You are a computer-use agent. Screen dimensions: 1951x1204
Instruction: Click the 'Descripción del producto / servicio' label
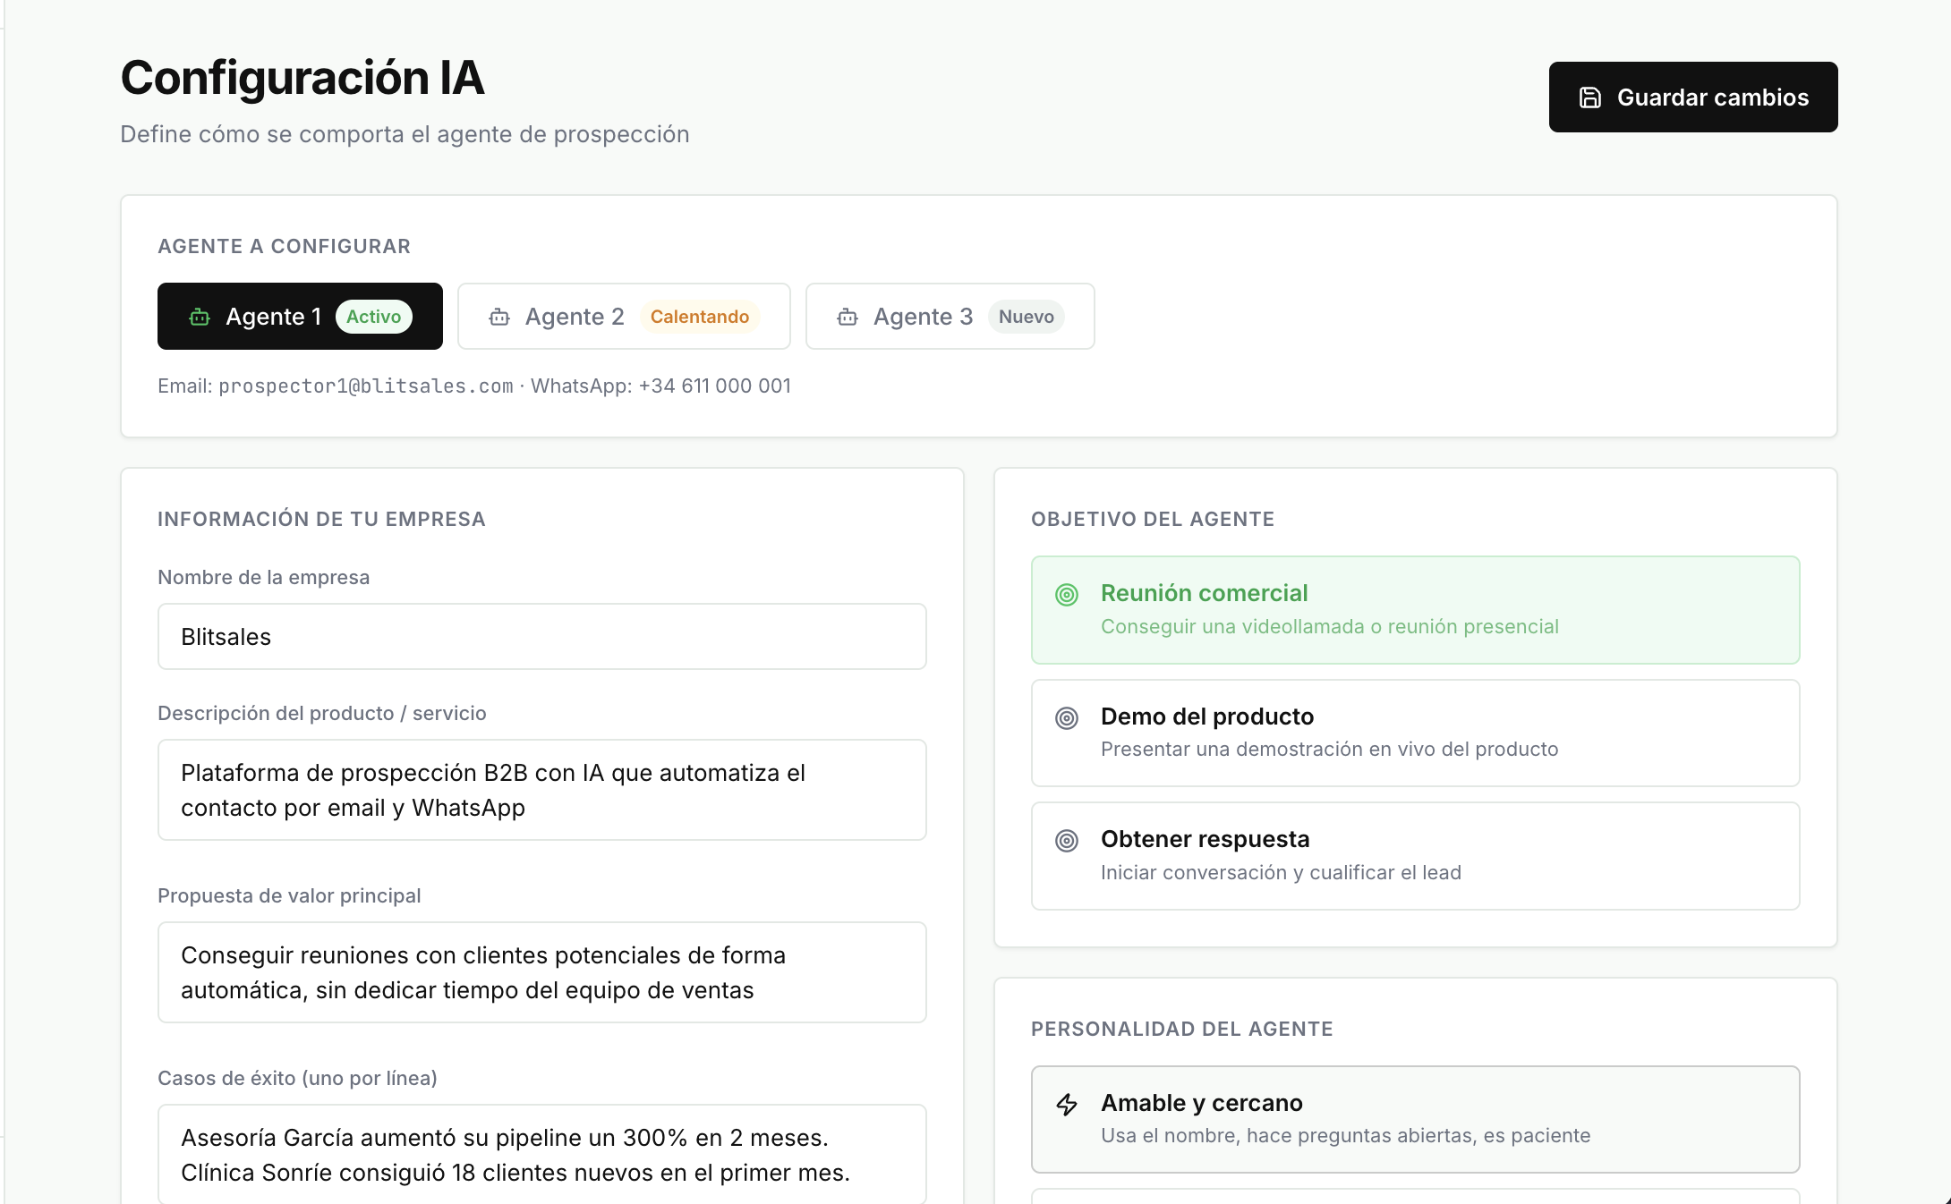(x=322, y=714)
